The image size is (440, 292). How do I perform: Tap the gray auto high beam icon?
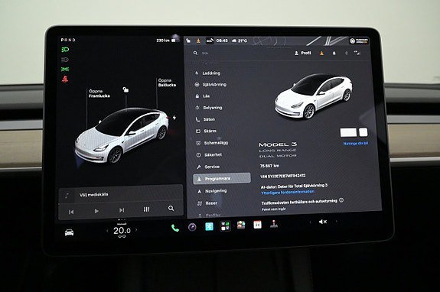(65, 60)
